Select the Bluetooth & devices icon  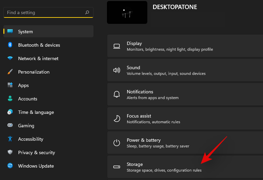(10, 45)
